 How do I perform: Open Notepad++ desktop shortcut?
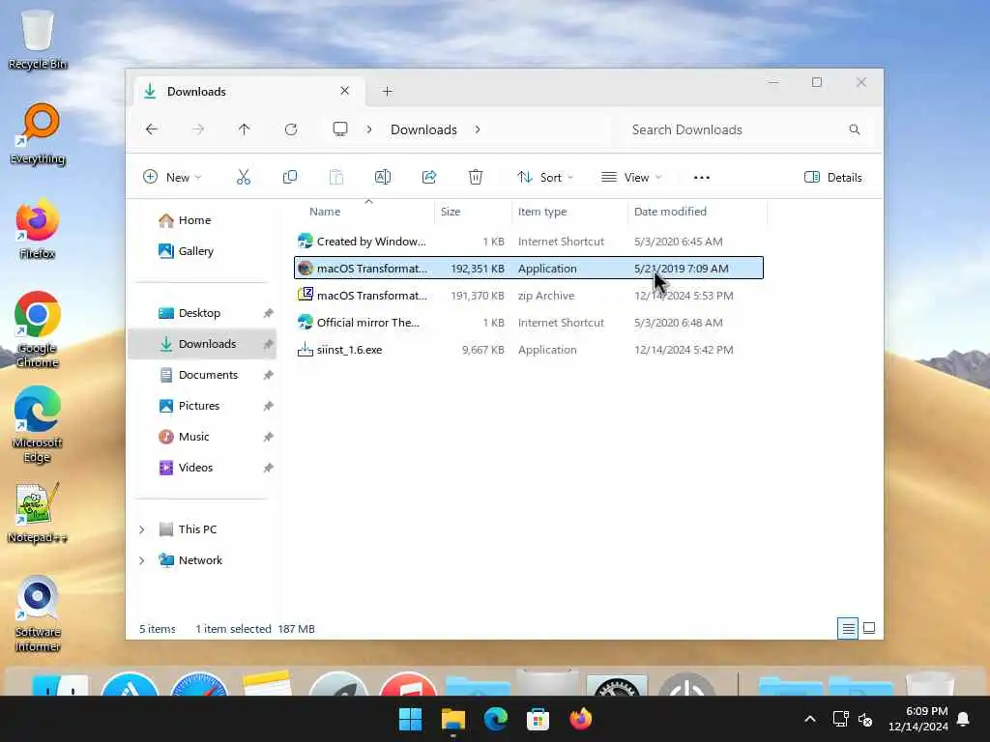38,513
